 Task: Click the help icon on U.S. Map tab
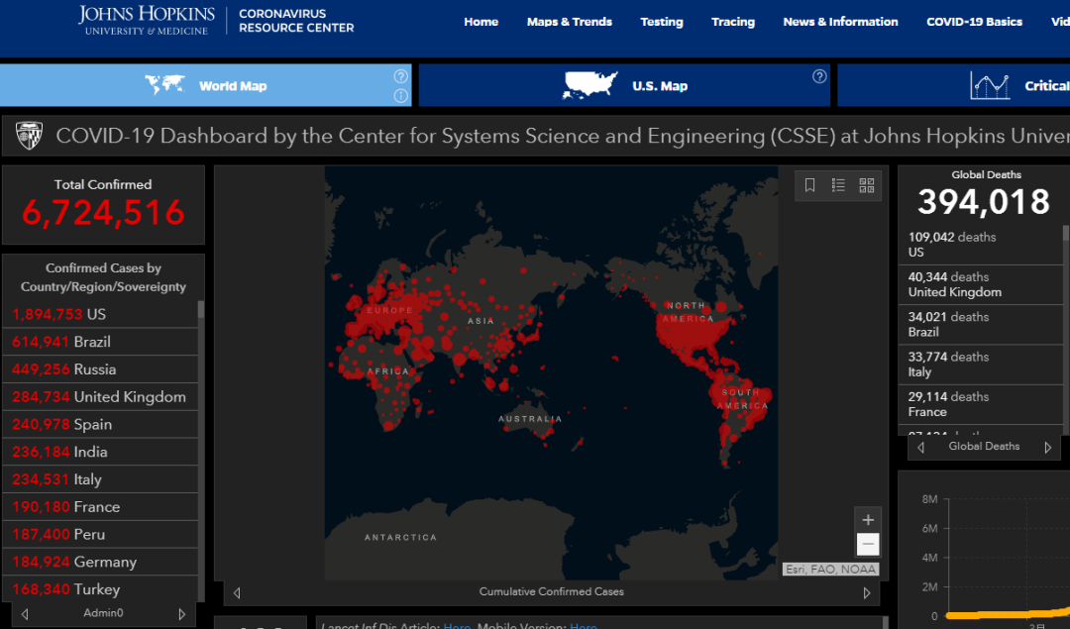(819, 76)
